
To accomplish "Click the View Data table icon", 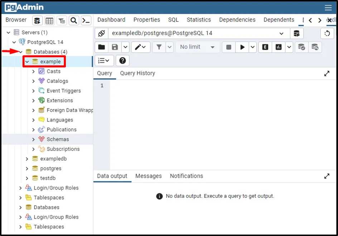I will [49, 21].
